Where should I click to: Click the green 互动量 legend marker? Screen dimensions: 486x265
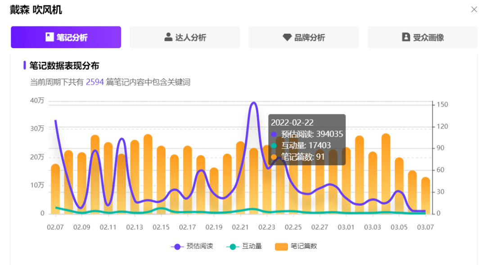(x=233, y=247)
